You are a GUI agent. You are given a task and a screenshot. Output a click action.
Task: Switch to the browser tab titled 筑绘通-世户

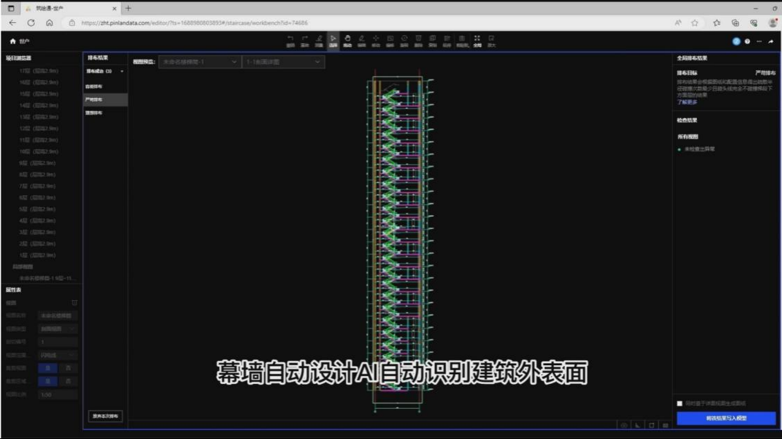pos(70,8)
